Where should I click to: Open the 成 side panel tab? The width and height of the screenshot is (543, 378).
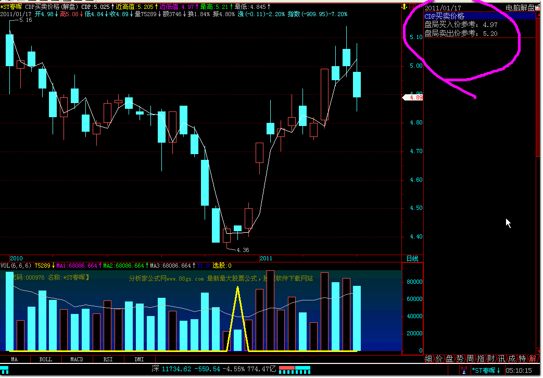[x=512, y=359]
